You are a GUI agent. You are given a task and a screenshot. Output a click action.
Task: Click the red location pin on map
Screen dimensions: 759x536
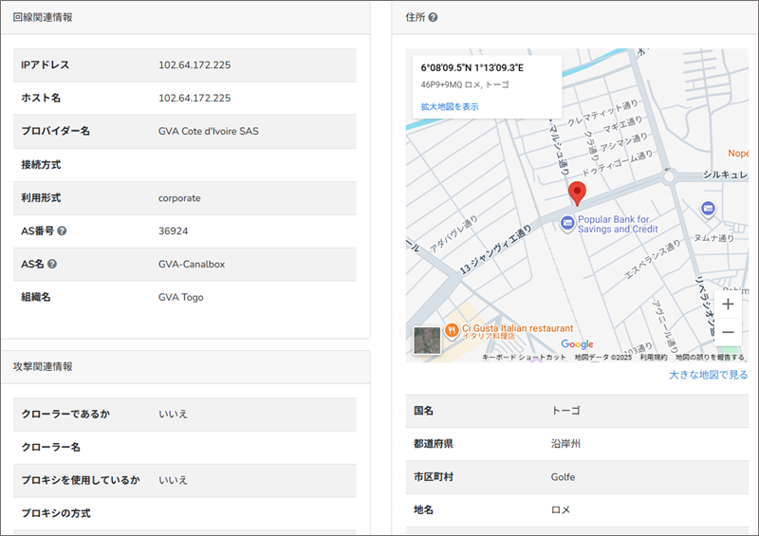(576, 194)
